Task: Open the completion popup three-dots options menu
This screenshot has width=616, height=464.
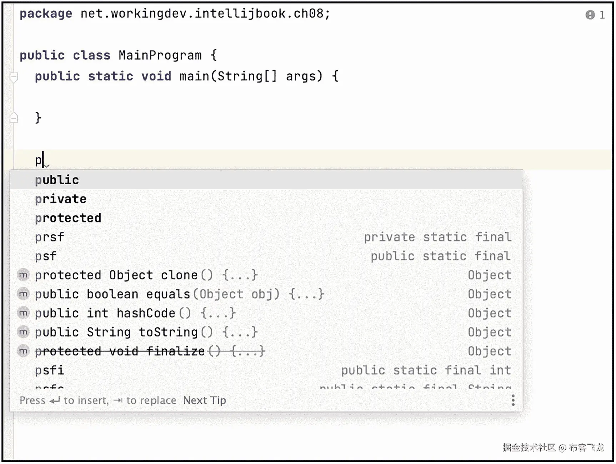Action: [513, 400]
